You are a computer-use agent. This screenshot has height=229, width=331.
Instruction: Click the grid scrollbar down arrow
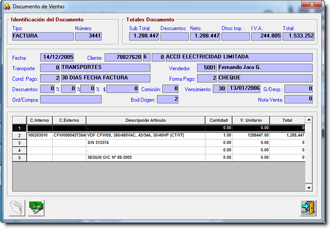(309, 188)
